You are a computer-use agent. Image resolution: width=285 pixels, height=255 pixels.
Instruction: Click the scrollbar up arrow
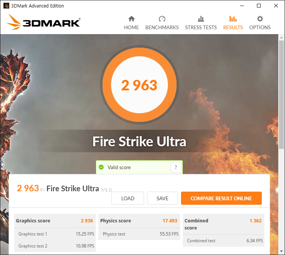(x=281, y=37)
